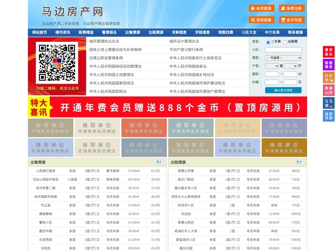Open the 中介名录 menu item
This screenshot has height=251, width=335.
[x=272, y=33]
